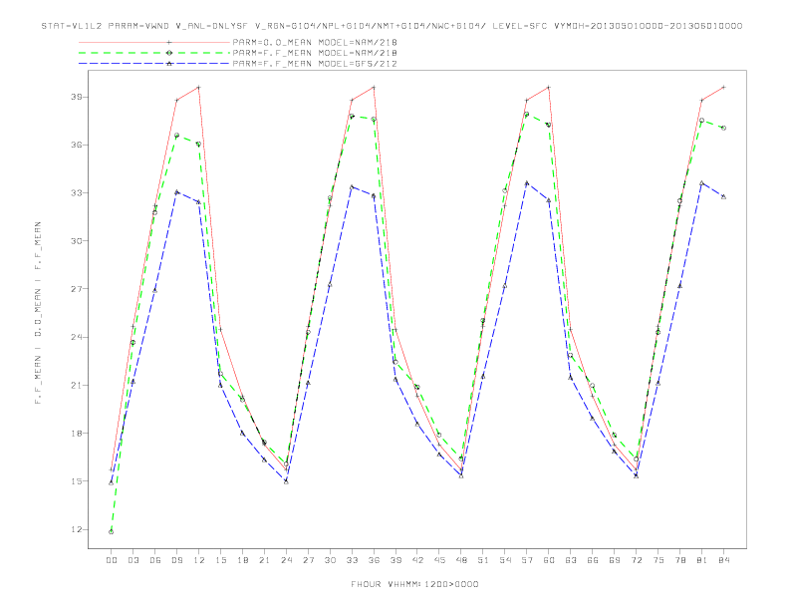Click x-axis tick label 78
Viewport: 789px width, 610px height.
click(x=680, y=560)
